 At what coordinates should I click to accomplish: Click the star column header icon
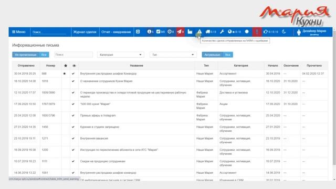coord(66,66)
